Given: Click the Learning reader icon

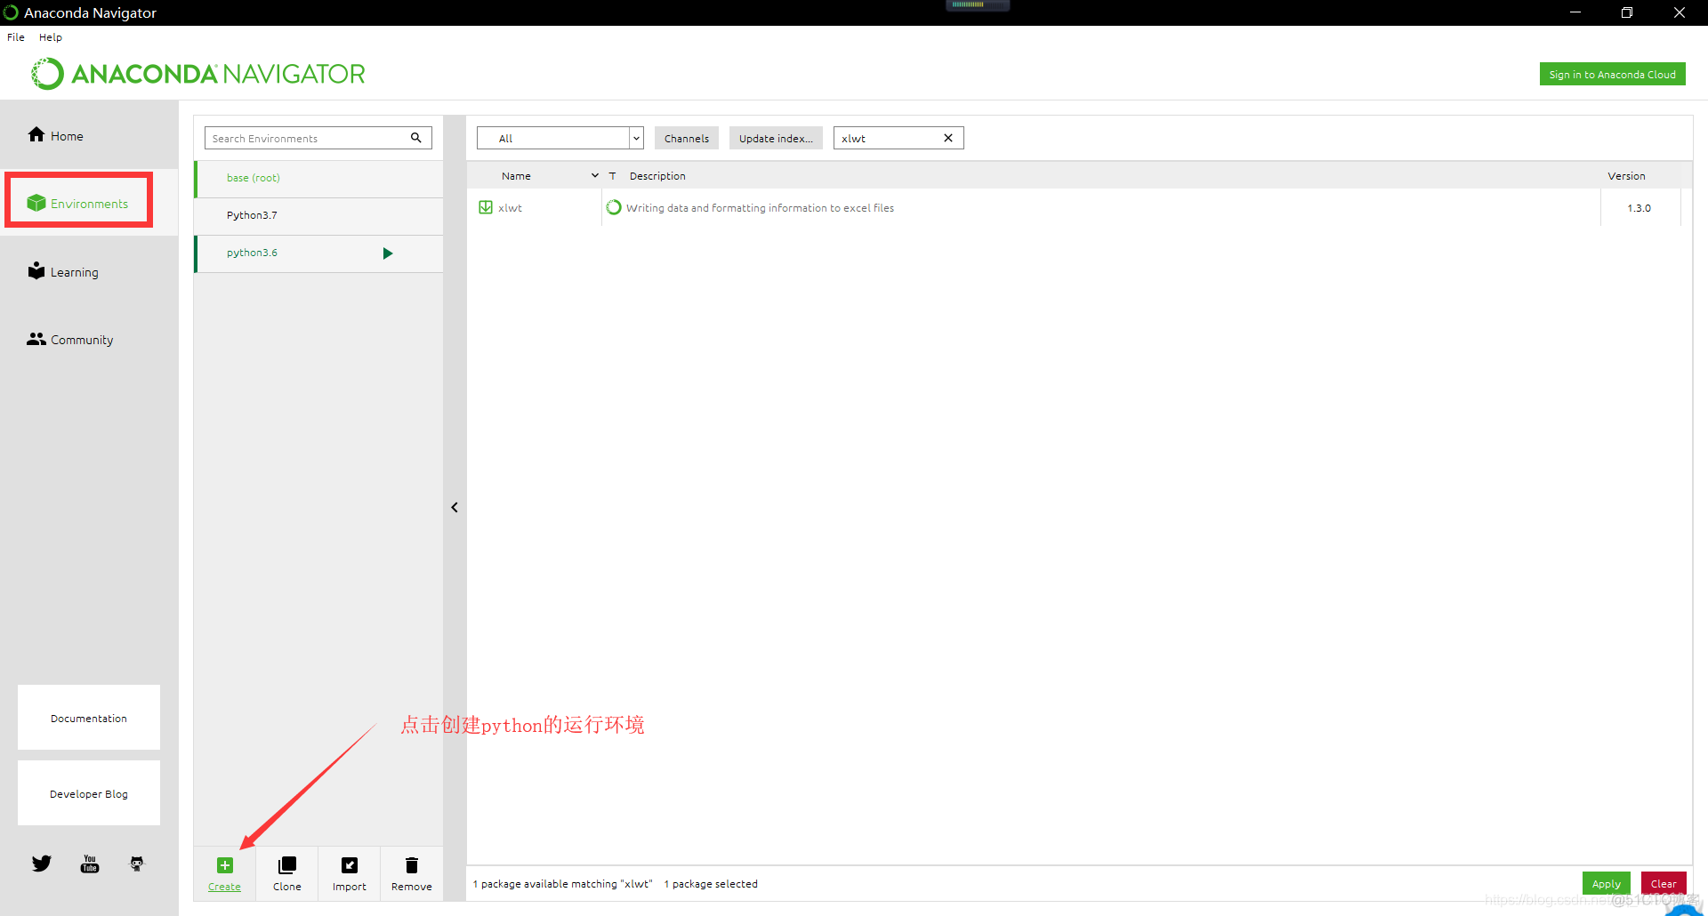Looking at the screenshot, I should coord(36,270).
